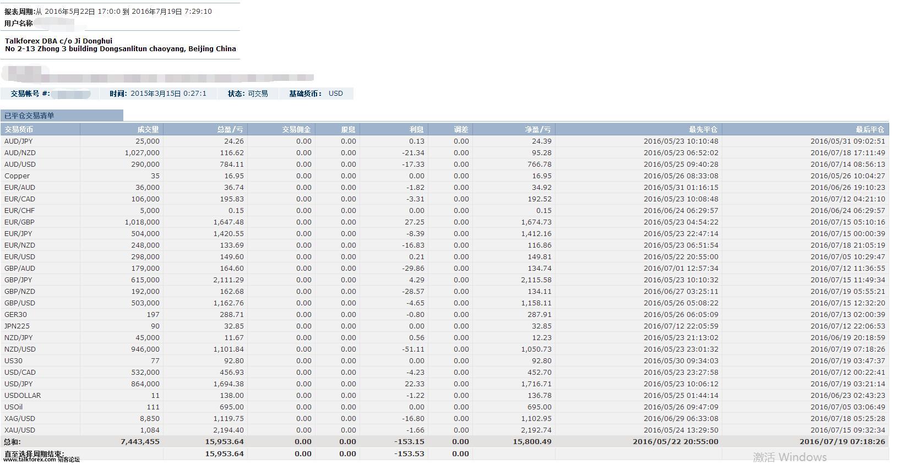
Task: Click the 调差 column header
Action: click(461, 130)
